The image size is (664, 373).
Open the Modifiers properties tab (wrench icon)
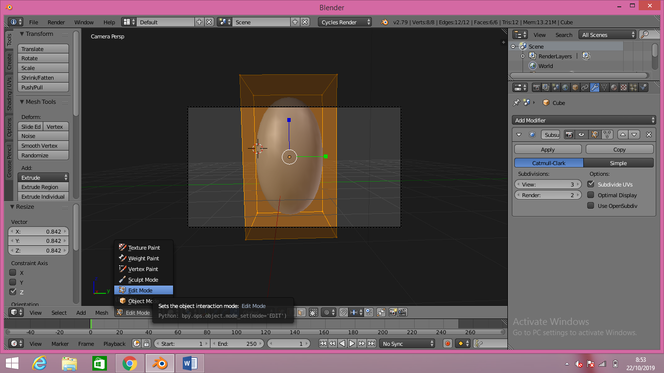[x=594, y=87]
